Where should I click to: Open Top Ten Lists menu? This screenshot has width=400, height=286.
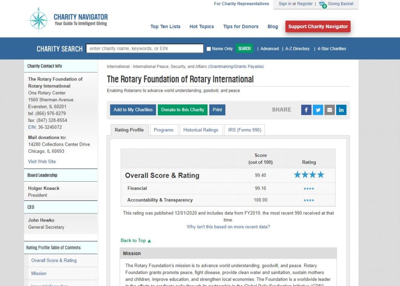[x=165, y=27]
